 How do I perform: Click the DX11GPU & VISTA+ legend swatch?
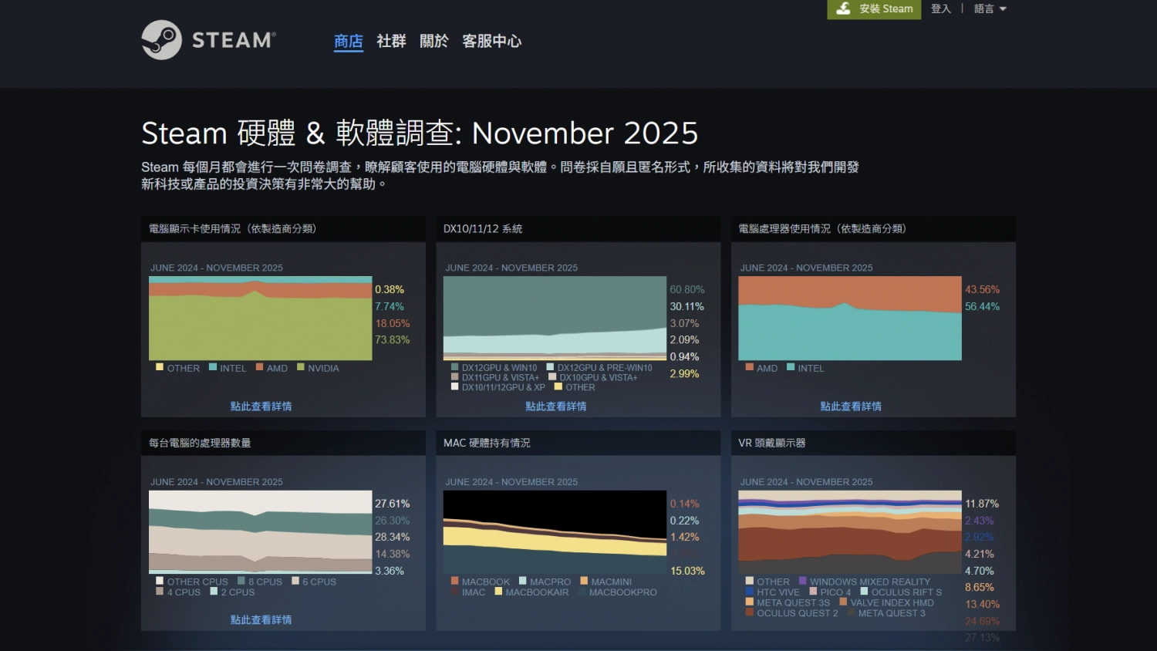pos(455,377)
